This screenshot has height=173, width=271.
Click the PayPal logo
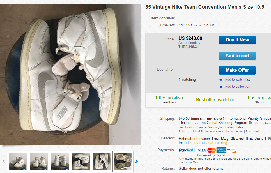coord(186,150)
